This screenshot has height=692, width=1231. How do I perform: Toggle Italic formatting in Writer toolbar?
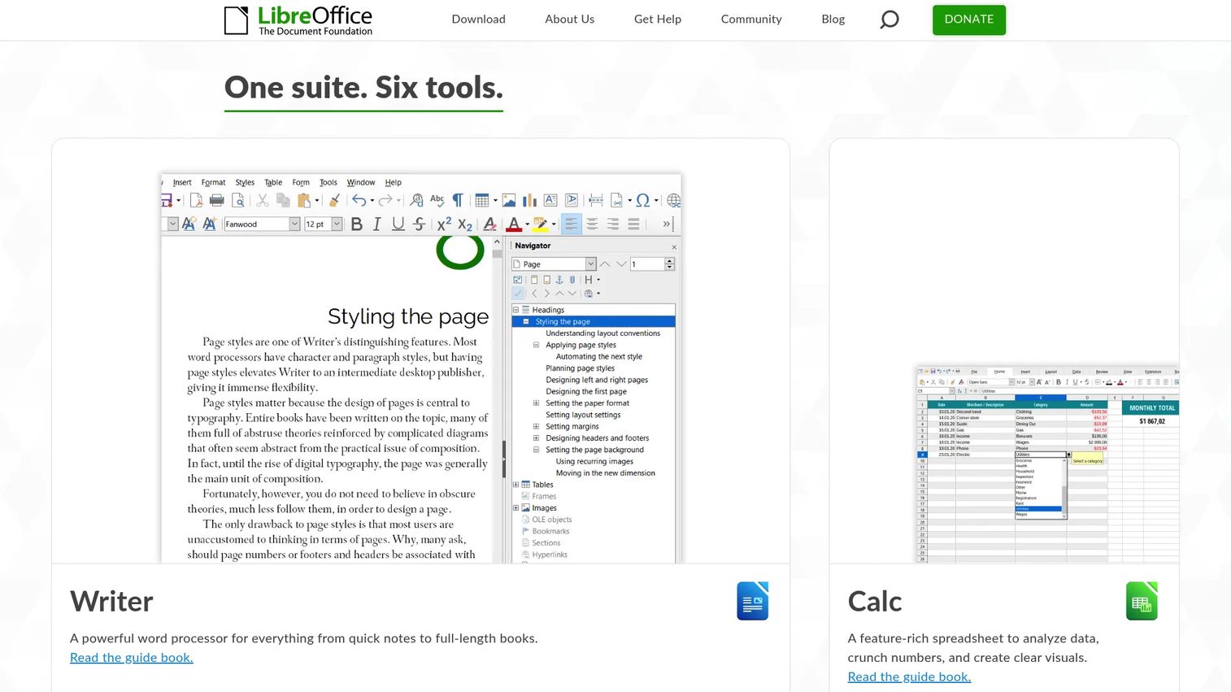[377, 224]
